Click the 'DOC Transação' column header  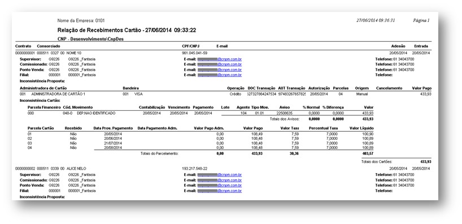click(x=261, y=88)
